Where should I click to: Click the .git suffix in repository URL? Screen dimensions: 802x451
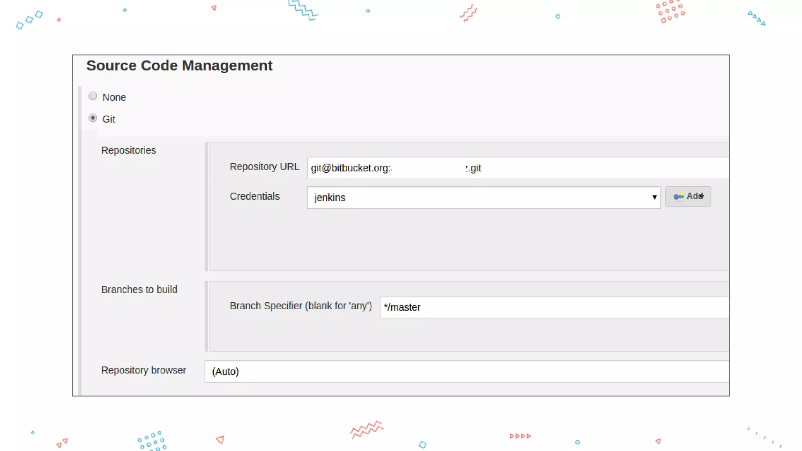(475, 168)
